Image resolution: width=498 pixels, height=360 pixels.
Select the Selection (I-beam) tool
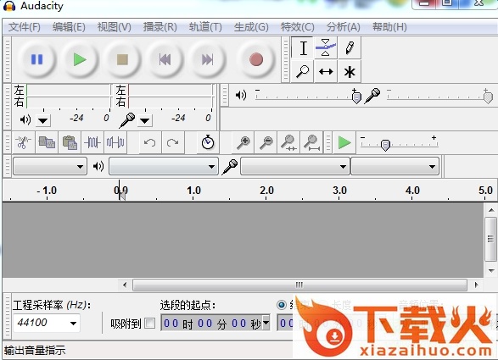[303, 48]
